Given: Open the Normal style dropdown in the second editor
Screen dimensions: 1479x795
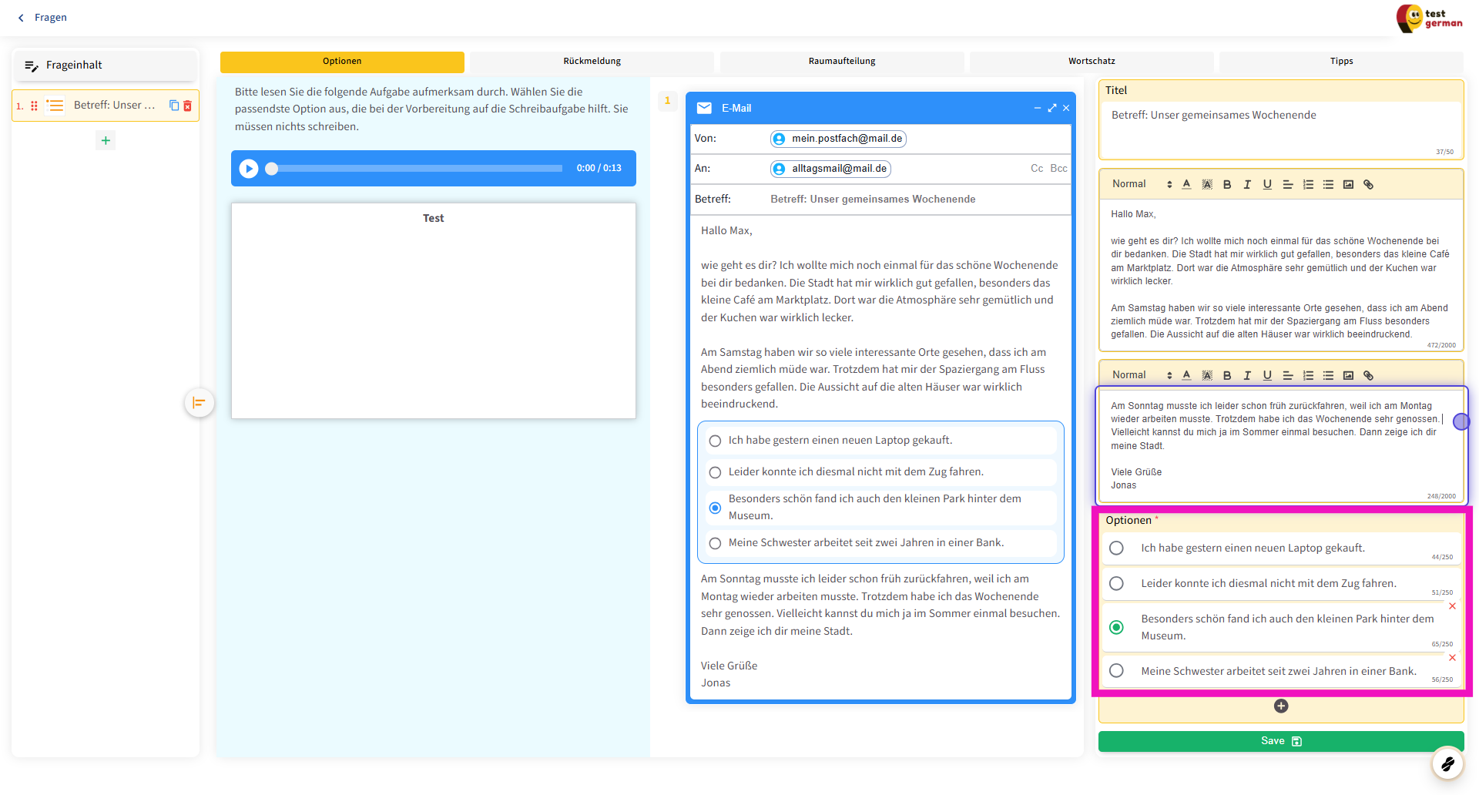Looking at the screenshot, I should click(1141, 375).
